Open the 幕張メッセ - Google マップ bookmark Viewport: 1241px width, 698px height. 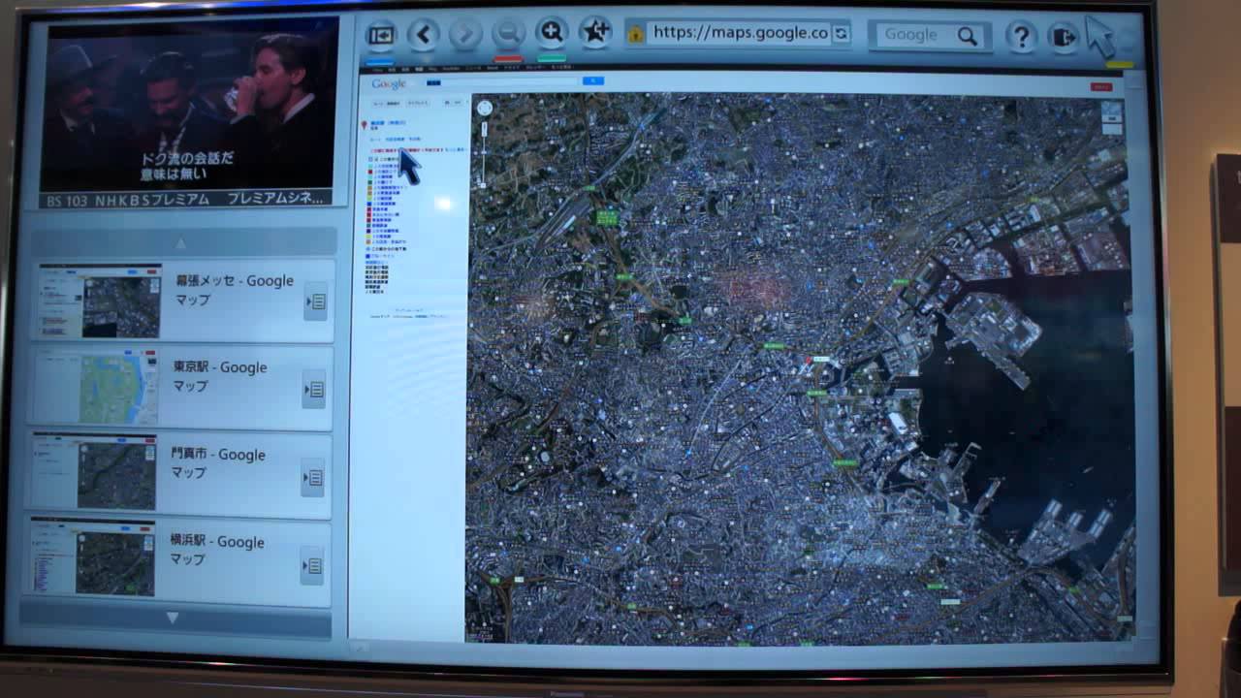click(x=184, y=301)
